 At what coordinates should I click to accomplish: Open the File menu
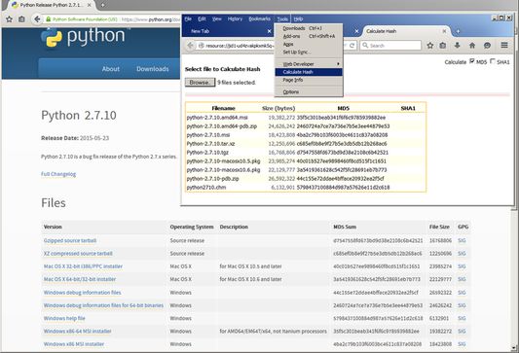point(188,18)
